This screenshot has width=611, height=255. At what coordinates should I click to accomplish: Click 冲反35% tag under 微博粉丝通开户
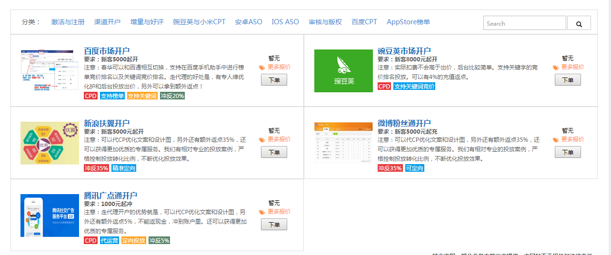[x=390, y=168]
